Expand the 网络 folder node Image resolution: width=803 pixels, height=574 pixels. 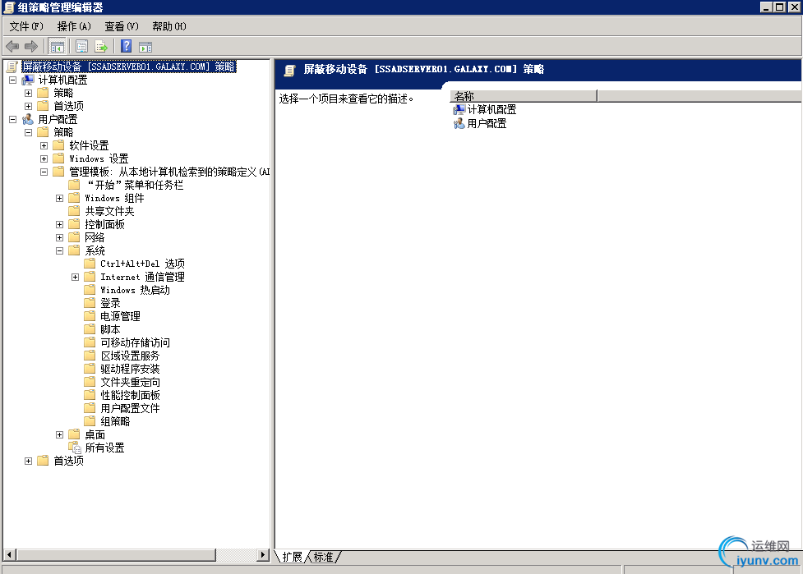[58, 237]
